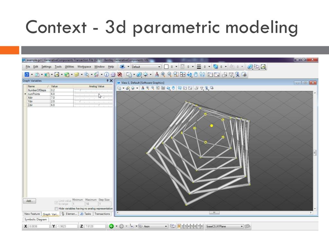Image resolution: width=329 pixels, height=247 pixels.
Task: Click the information (i) icon
Action: point(107,75)
